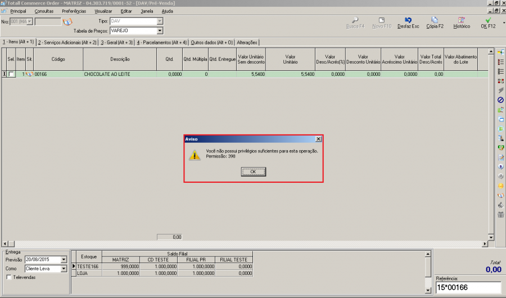Viewport: 506px width, 298px height.
Task: Open the Como delivery method dropdown
Action: 64,269
